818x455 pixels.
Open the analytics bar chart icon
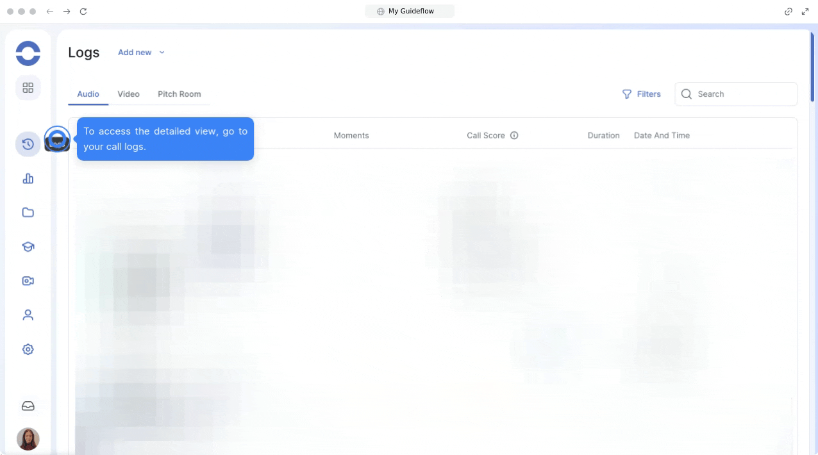[x=28, y=179]
